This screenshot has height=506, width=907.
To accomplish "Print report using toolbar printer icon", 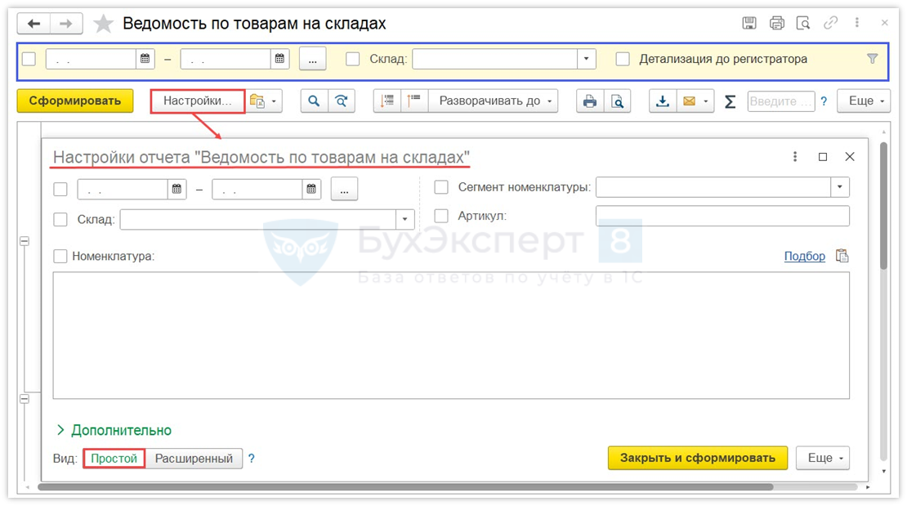I will [x=589, y=101].
